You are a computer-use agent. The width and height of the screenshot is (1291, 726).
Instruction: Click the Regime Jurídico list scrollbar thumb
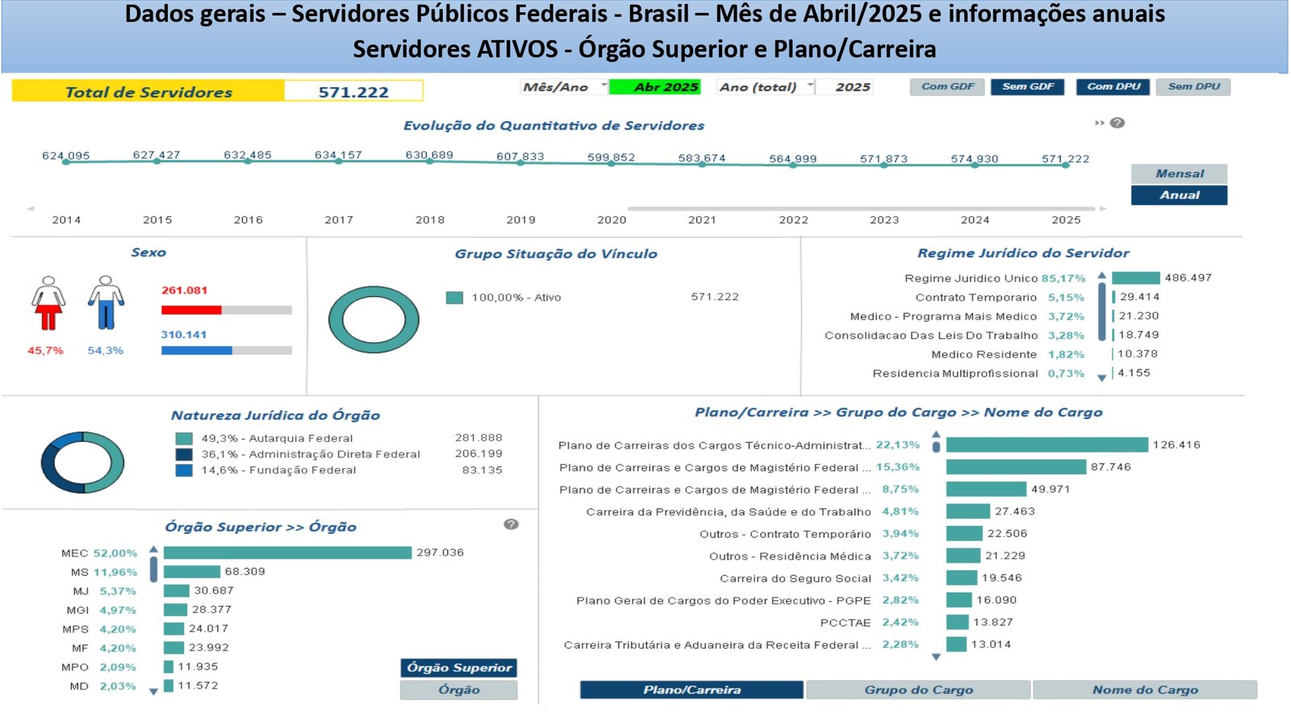1102,312
